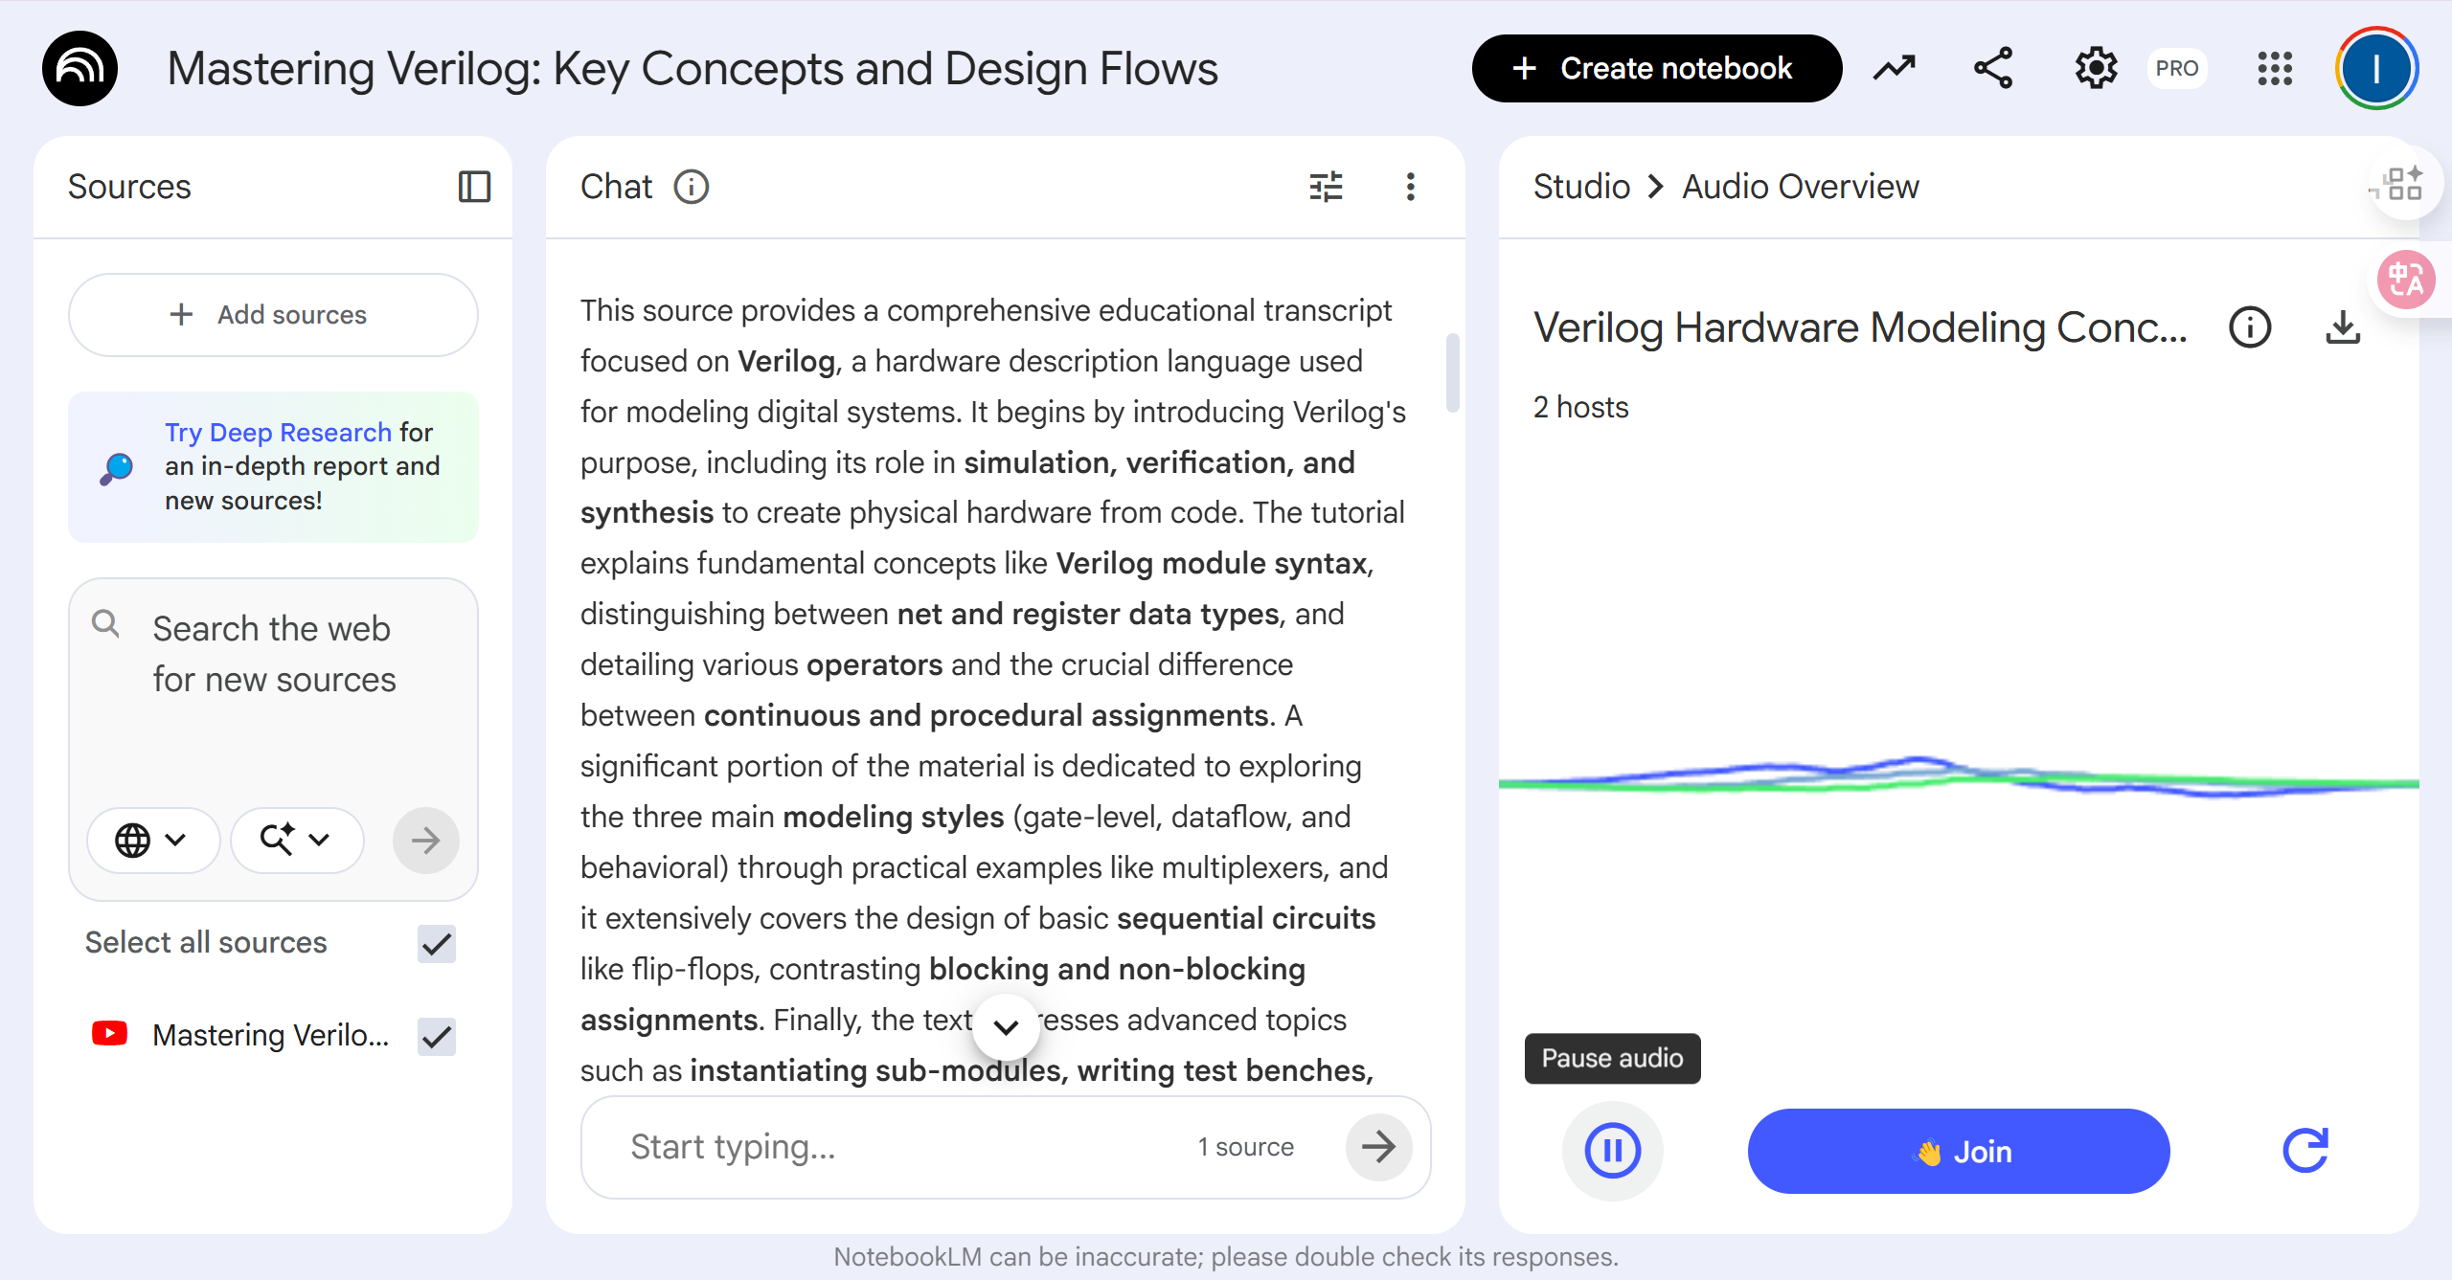
Task: Open settings gear icon
Action: pyautogui.click(x=2095, y=68)
